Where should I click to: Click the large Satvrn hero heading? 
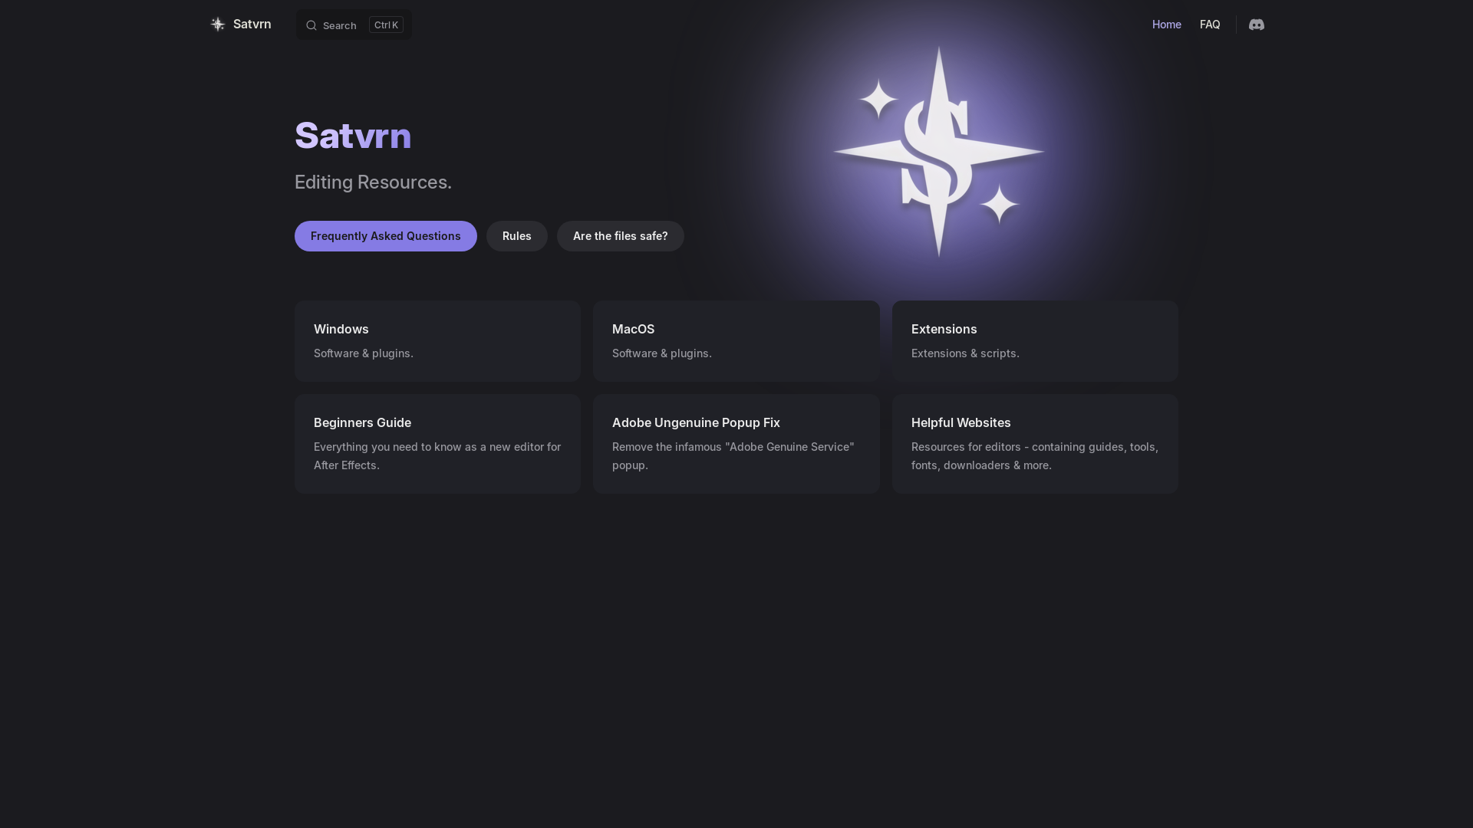tap(353, 136)
